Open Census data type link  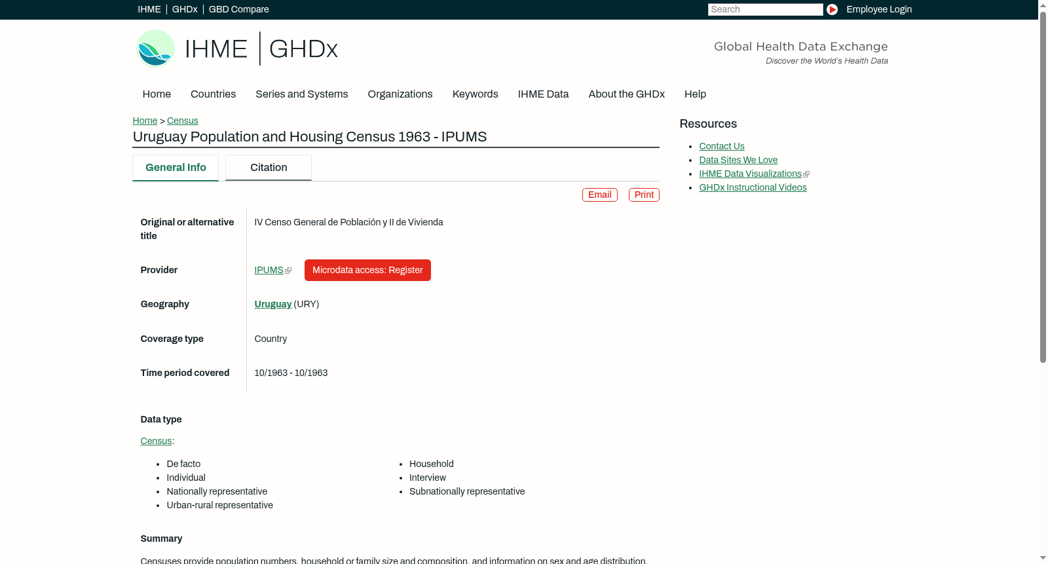point(156,441)
